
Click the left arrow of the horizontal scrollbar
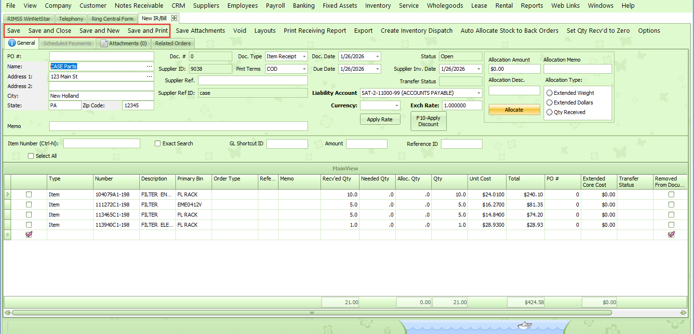pos(7,312)
